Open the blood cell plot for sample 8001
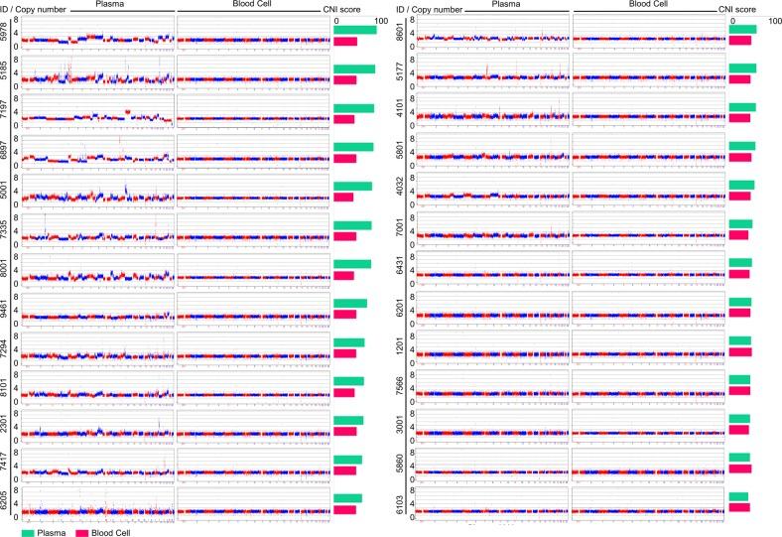Screen dimensions: 782x537 pos(253,269)
